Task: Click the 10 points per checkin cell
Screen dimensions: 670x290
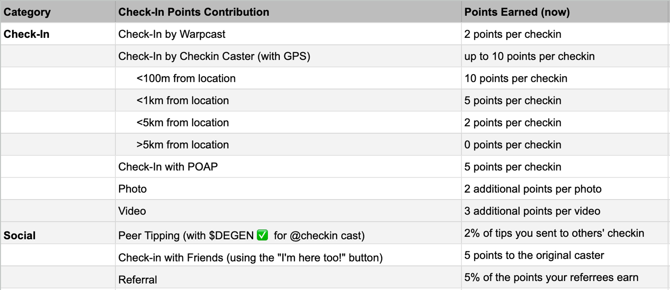Action: click(516, 78)
